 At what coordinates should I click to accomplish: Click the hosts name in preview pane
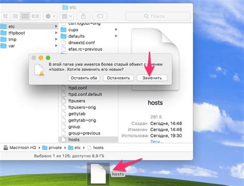click(155, 103)
